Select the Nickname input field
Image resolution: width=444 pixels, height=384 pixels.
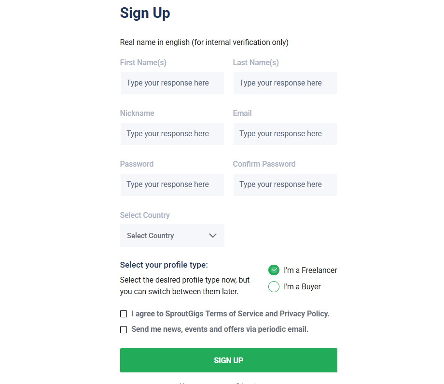[x=172, y=134]
